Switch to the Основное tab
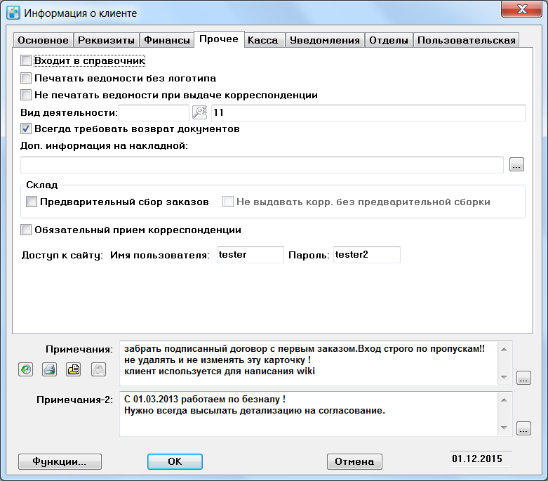548x481 pixels. click(44, 40)
